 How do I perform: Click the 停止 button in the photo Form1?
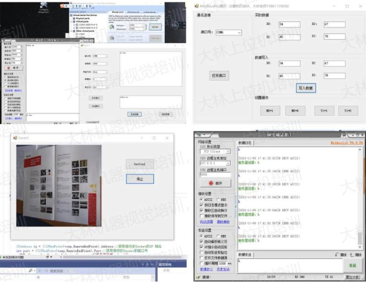[x=140, y=179]
